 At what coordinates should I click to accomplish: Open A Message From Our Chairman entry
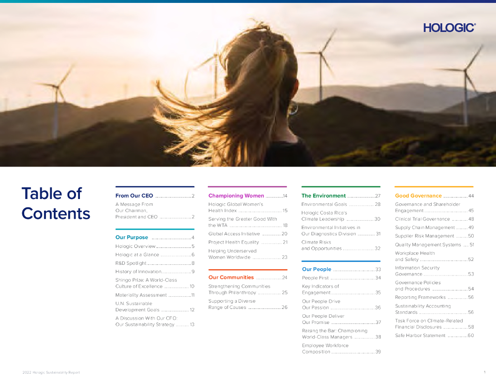point(155,211)
